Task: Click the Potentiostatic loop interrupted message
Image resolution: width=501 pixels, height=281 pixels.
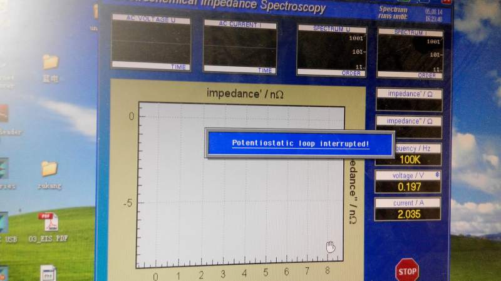Action: tap(301, 144)
